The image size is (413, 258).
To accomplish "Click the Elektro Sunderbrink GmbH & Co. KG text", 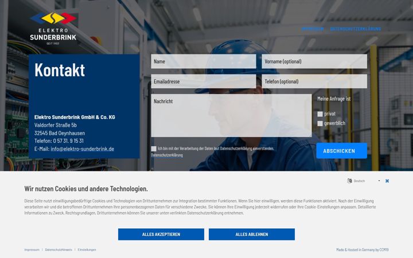I will tap(75, 117).
